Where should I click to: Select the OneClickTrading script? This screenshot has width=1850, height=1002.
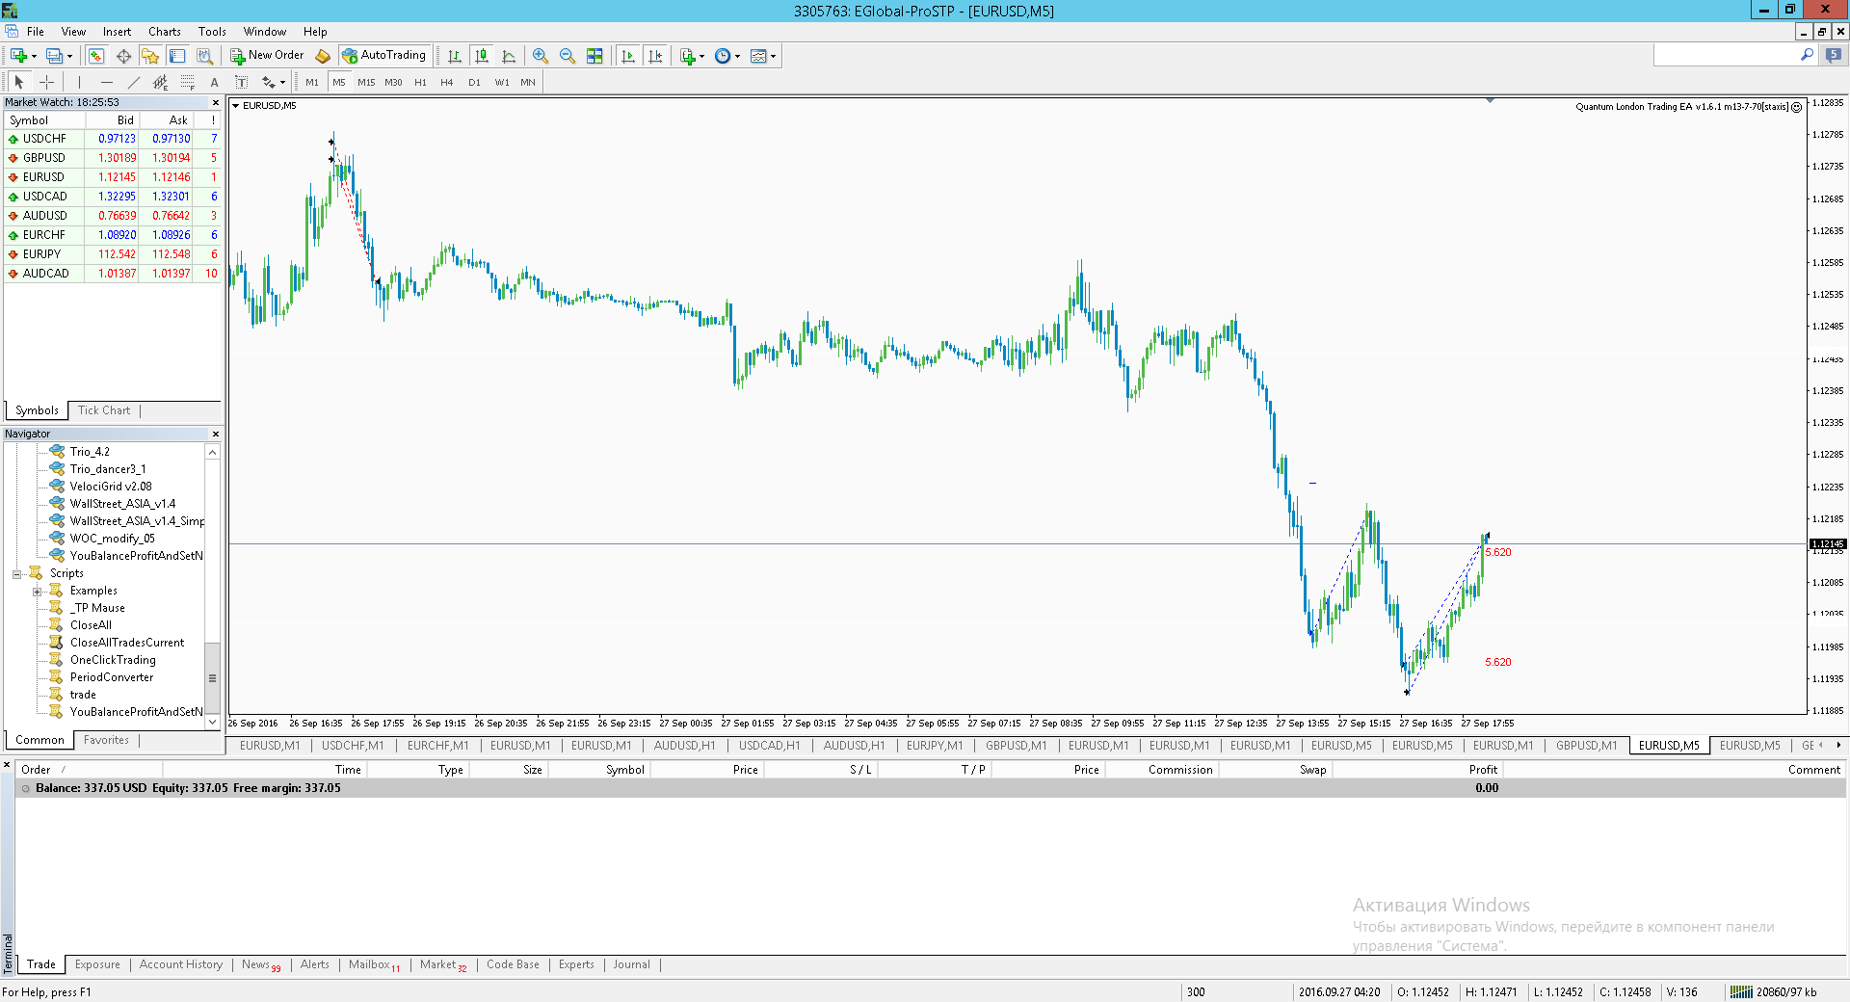tap(113, 660)
